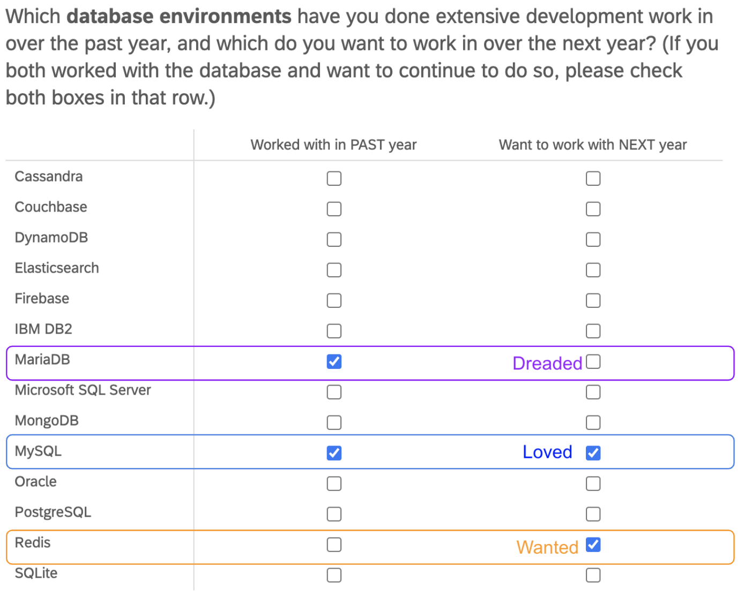Viewport: 744px width, 604px height.
Task: Tick Couchbase PAST year checkbox
Action: click(x=334, y=209)
